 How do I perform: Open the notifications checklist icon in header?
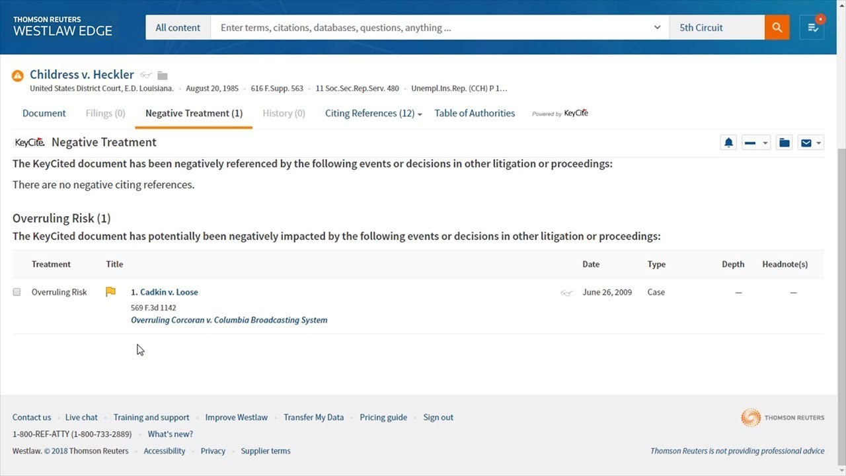812,28
